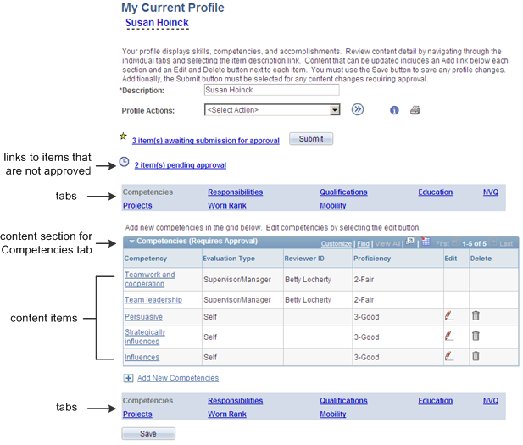The image size is (523, 445).
Task: Click the Evaluation Type column header
Action: click(x=229, y=259)
